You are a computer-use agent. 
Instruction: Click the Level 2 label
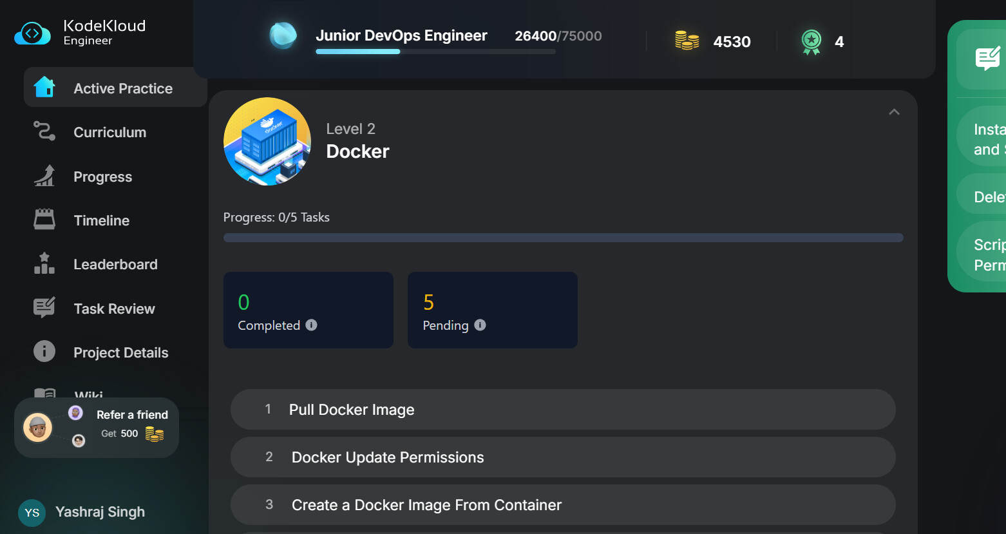coord(351,129)
